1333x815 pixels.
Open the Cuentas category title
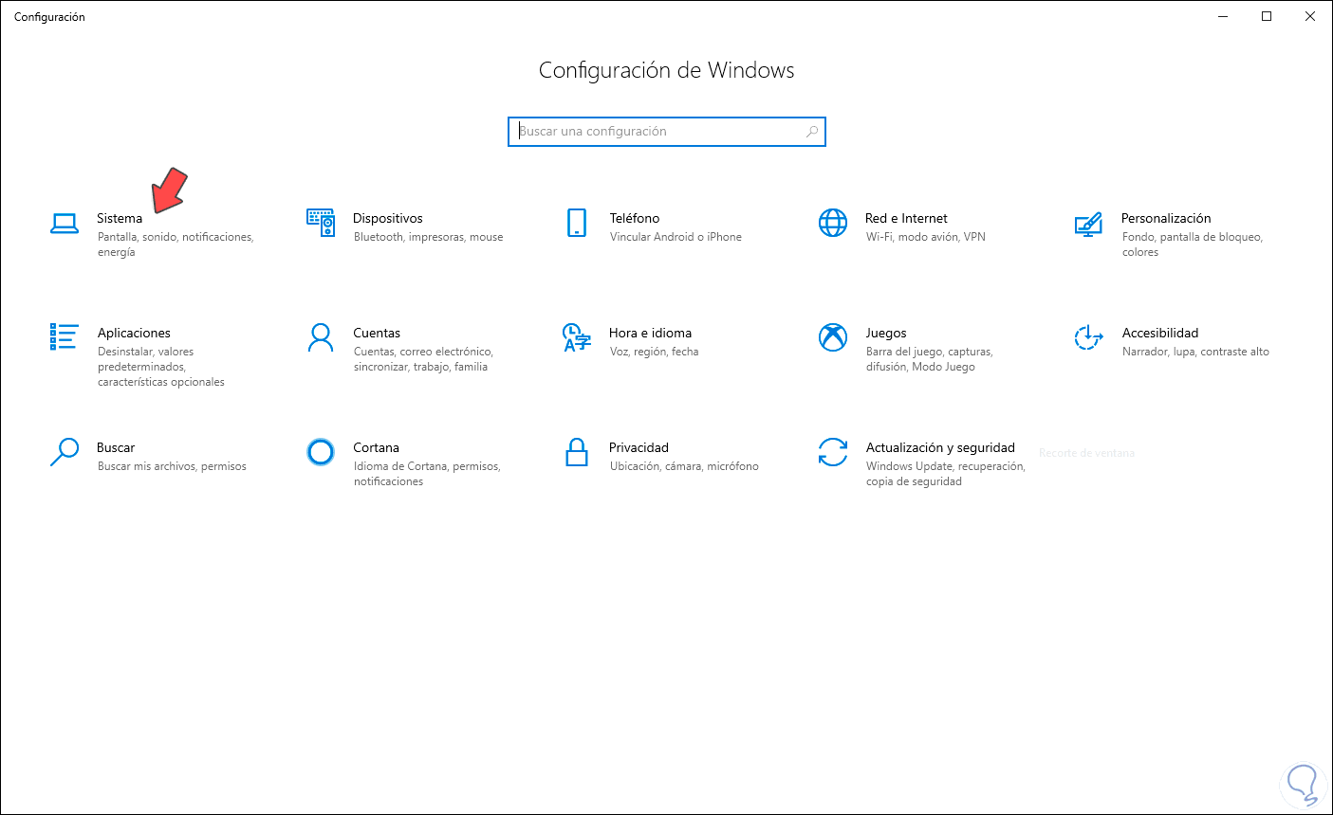coord(377,333)
